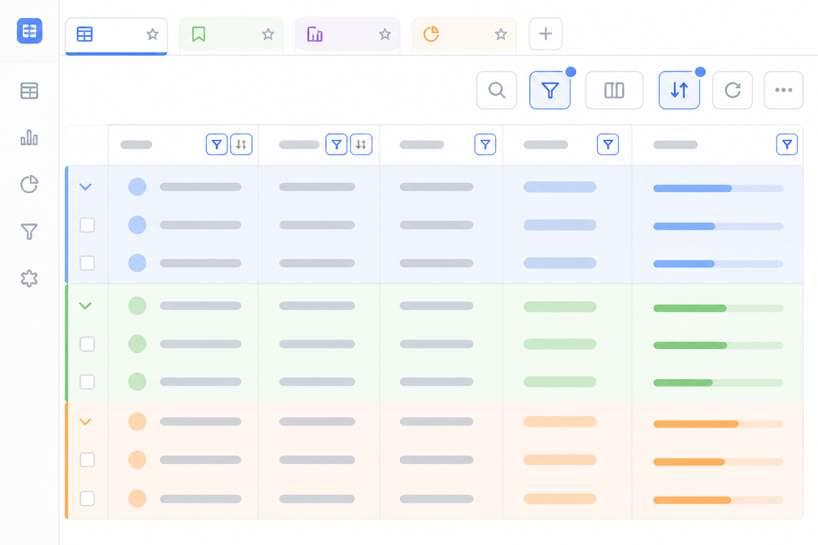Image resolution: width=818 pixels, height=545 pixels.
Task: Click the filter icon in third column header
Action: (485, 144)
